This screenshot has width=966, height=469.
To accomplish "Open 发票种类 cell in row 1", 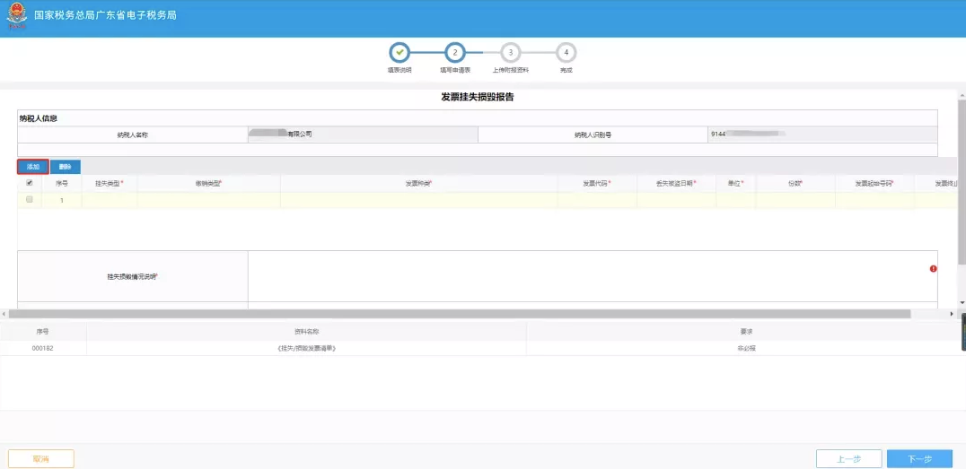I will pos(418,200).
